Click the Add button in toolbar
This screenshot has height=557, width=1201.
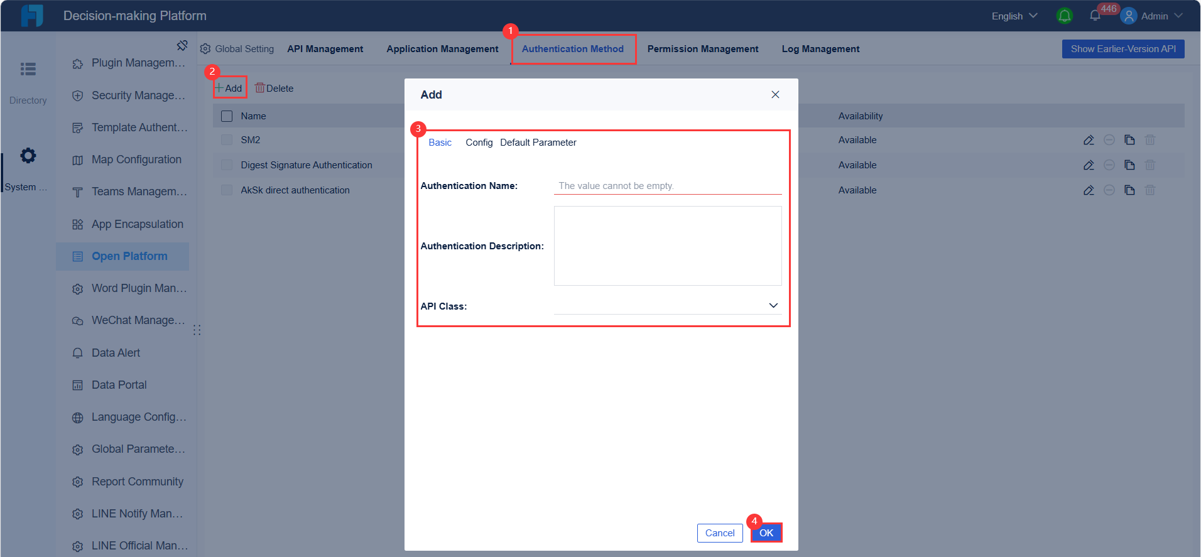pos(229,88)
